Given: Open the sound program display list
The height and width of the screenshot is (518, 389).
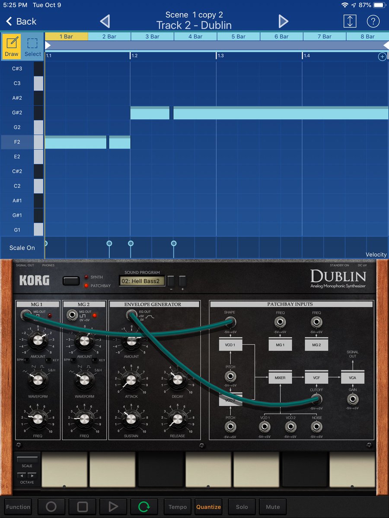Looking at the screenshot, I should coord(142,281).
